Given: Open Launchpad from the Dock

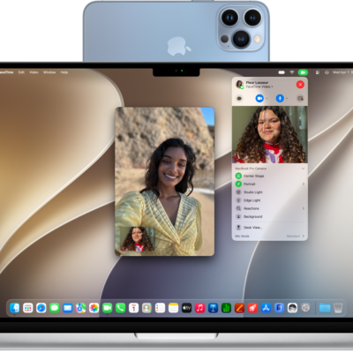Looking at the screenshot, I should pos(28,308).
